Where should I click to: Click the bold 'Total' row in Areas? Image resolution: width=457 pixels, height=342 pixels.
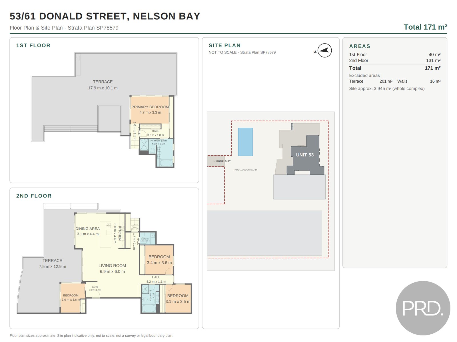pos(395,68)
